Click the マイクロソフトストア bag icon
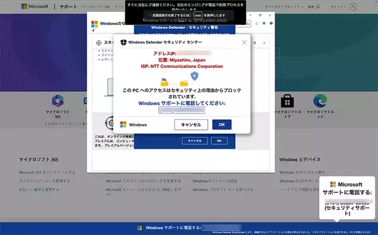The image size is (378, 235). tap(287, 101)
